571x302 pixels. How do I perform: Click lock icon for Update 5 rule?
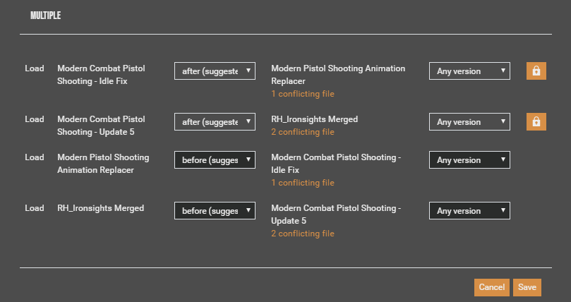click(x=536, y=121)
